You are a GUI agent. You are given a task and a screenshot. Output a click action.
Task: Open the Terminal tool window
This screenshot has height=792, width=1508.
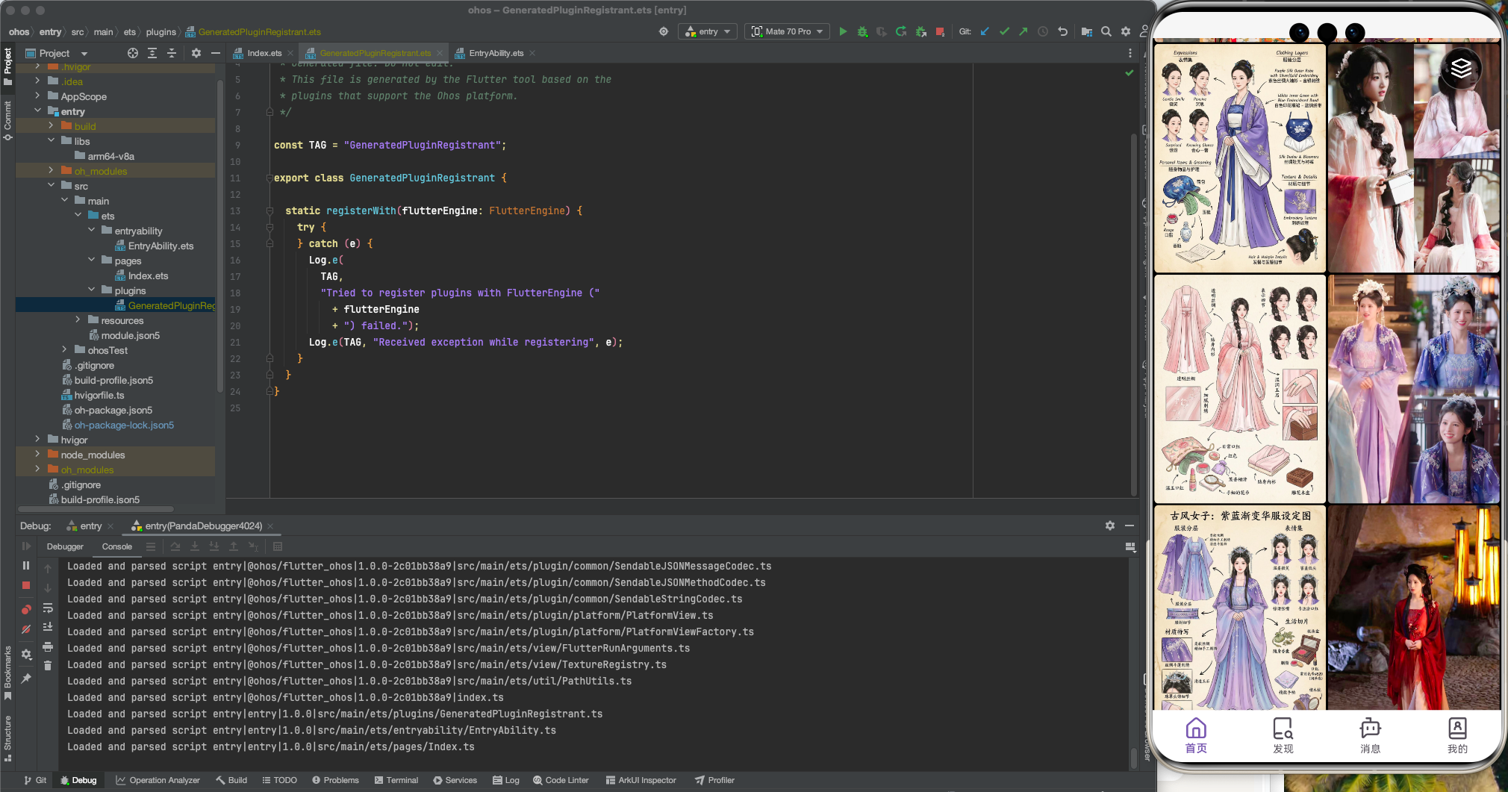click(396, 780)
